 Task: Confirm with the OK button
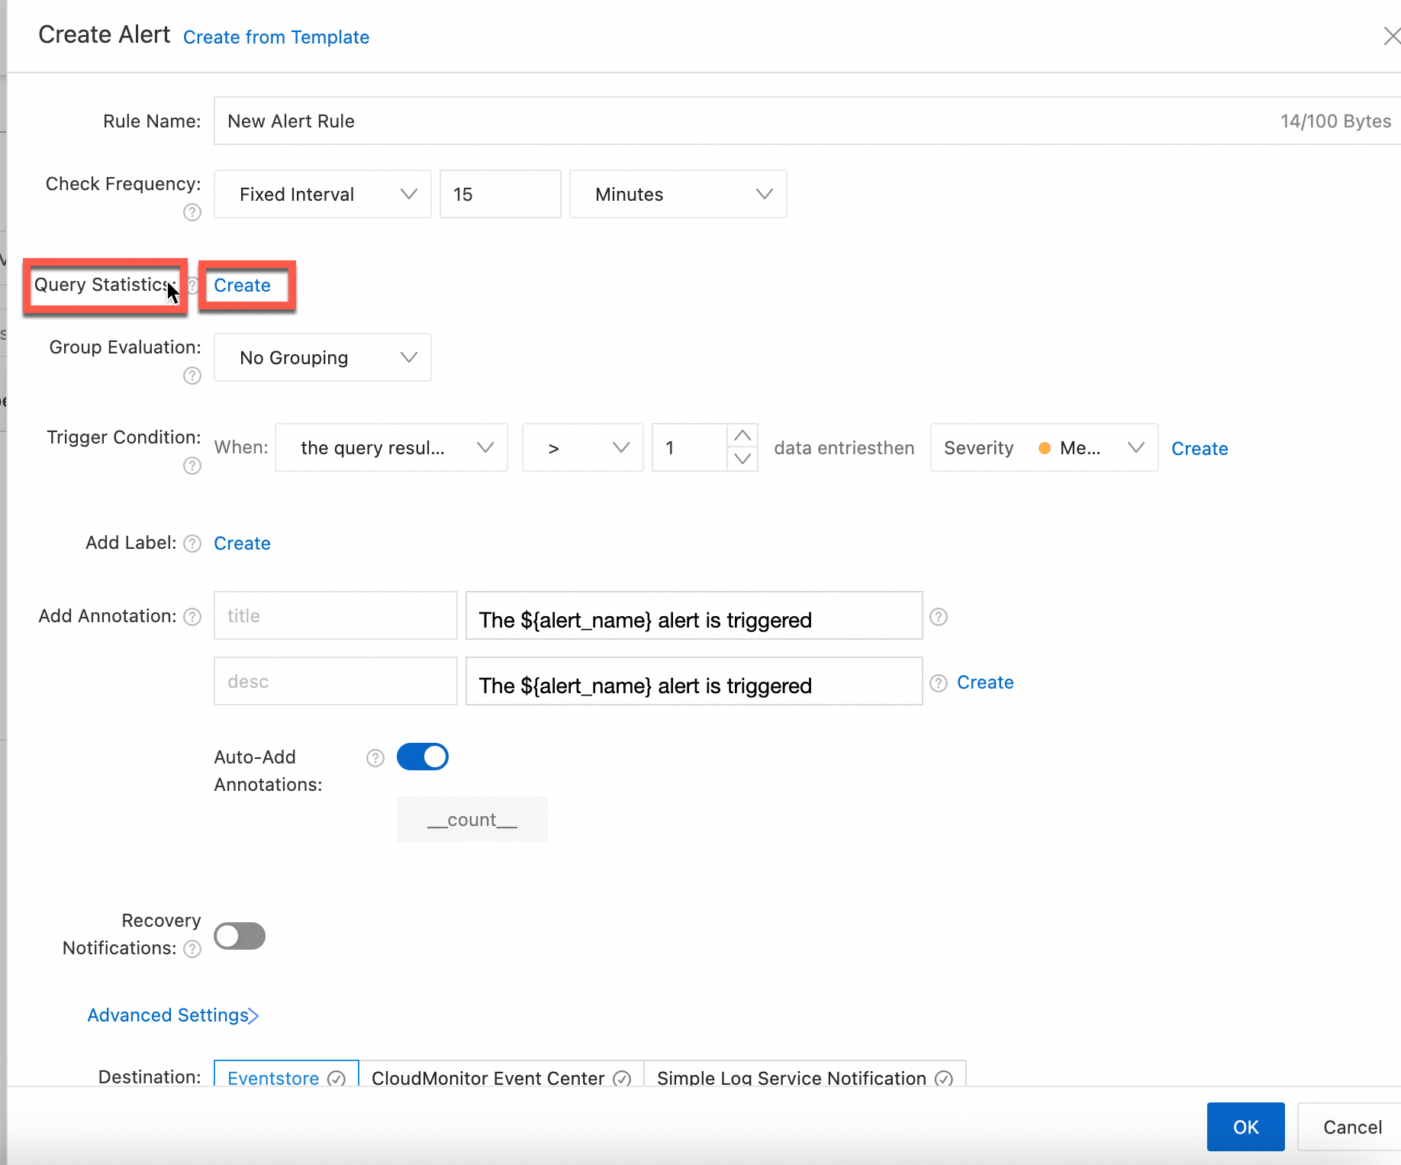pos(1246,1127)
